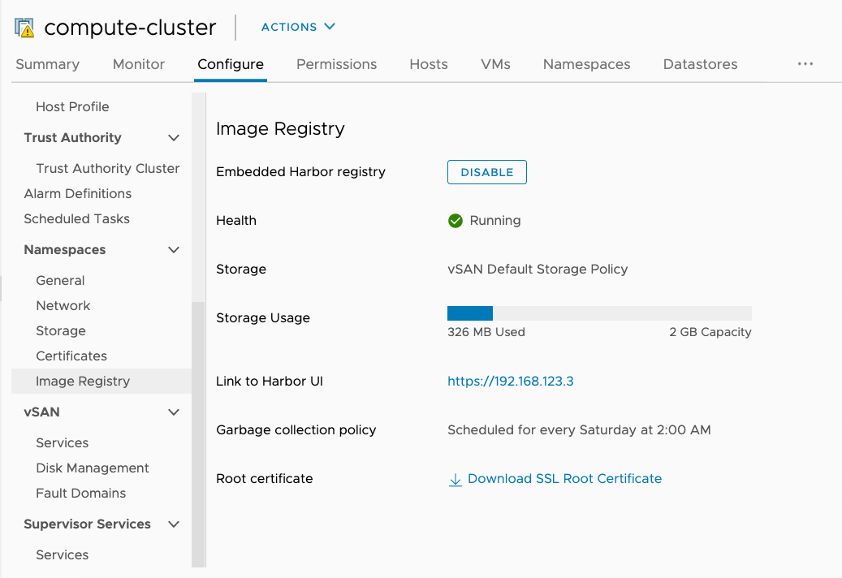Open the Datastores tab

coord(700,64)
